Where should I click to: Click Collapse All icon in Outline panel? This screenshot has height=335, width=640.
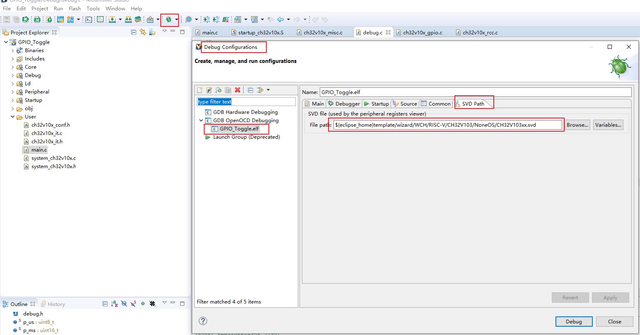(x=105, y=304)
